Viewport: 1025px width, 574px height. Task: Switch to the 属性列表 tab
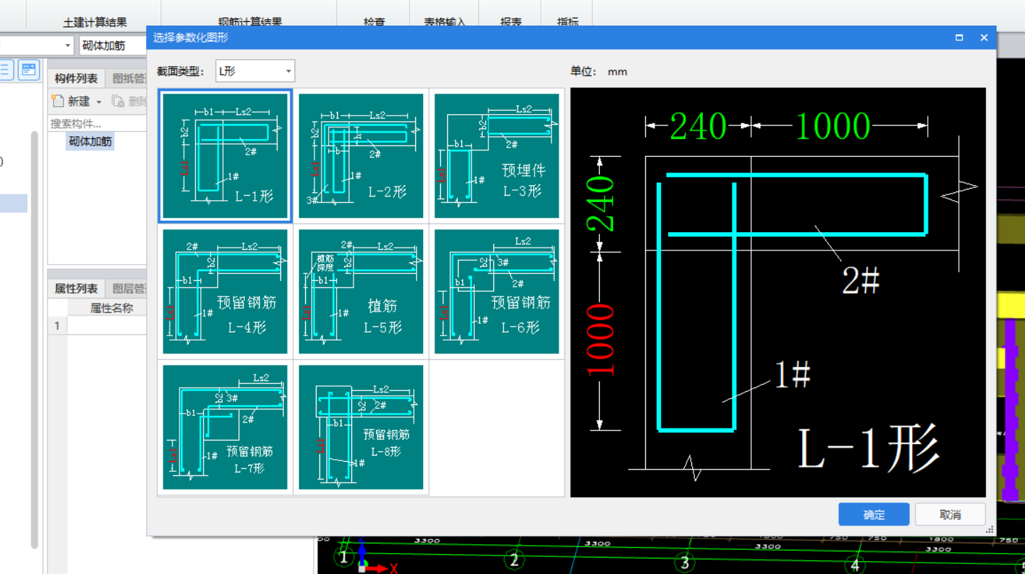click(76, 289)
